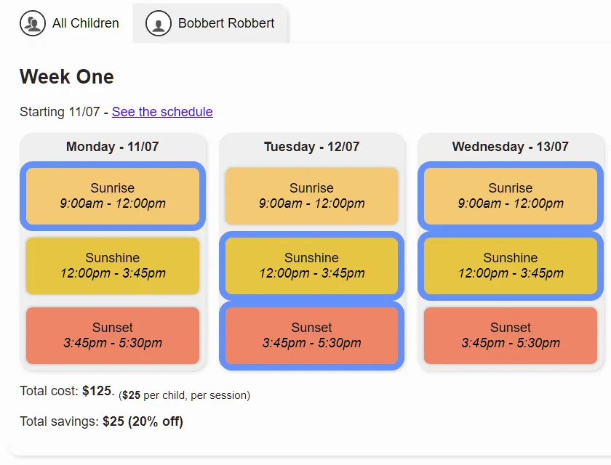The width and height of the screenshot is (611, 465).
Task: Select Monday Sunshine 12:00pm session
Action: coord(113,265)
